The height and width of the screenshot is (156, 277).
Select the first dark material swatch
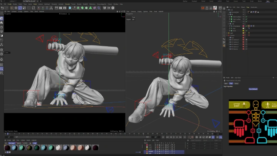pyautogui.click(x=7, y=148)
